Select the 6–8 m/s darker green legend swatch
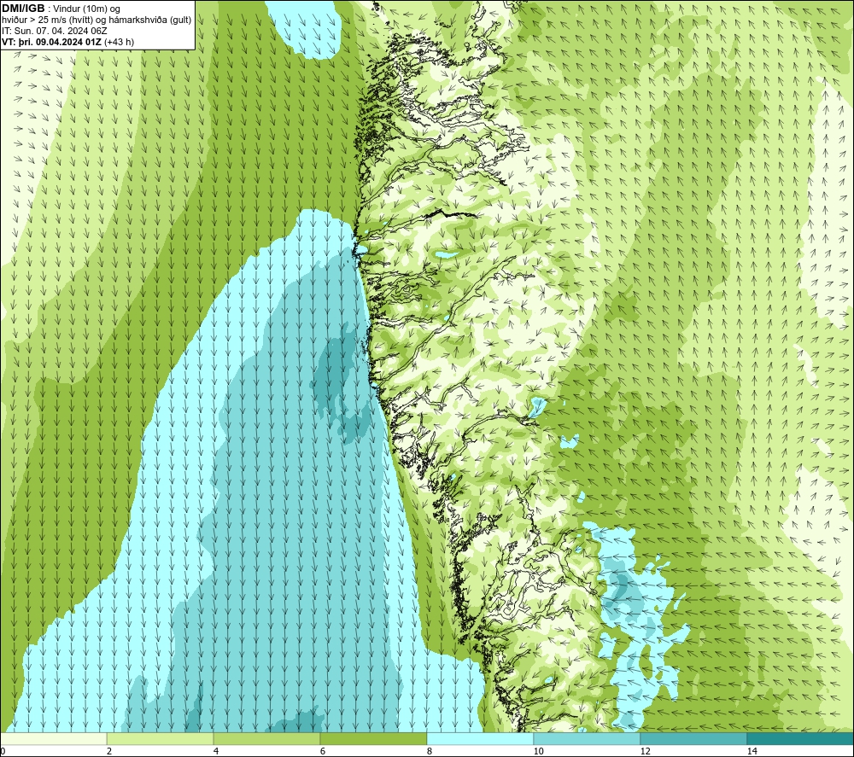 pyautogui.click(x=374, y=738)
